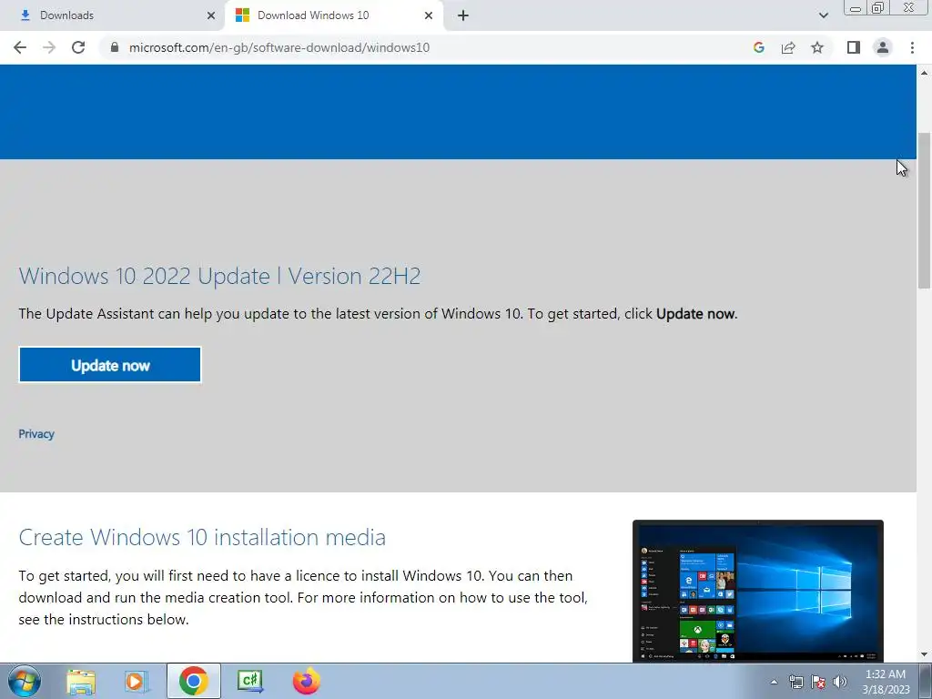
Task: Close the Downloads tab
Action: coord(211,15)
